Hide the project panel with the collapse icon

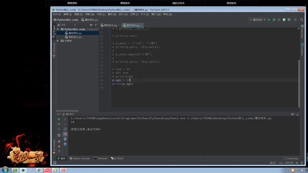pyautogui.click(x=96, y=25)
